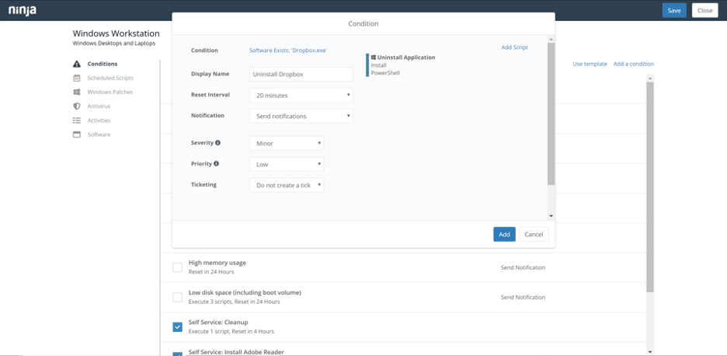The width and height of the screenshot is (727, 356).
Task: Expand the Notification dropdown
Action: click(x=301, y=116)
